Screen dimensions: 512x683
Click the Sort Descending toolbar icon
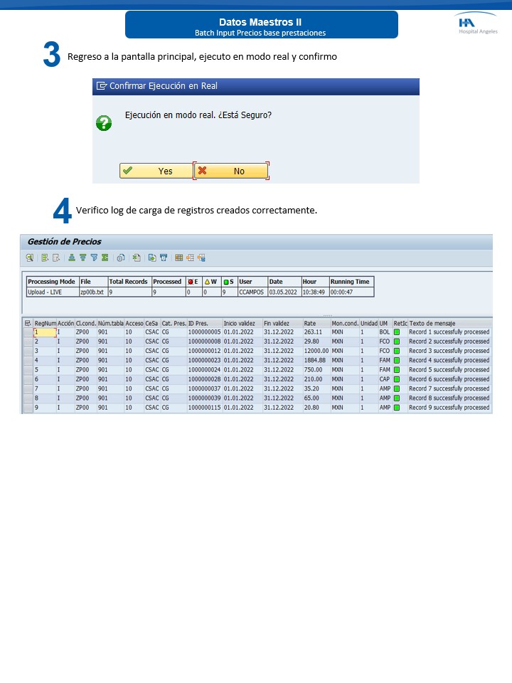point(82,258)
